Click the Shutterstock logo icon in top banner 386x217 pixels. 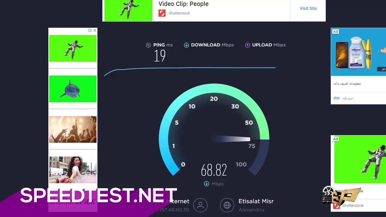pyautogui.click(x=162, y=13)
